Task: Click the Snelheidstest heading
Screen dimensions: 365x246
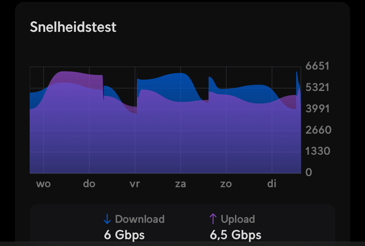Action: (x=73, y=27)
